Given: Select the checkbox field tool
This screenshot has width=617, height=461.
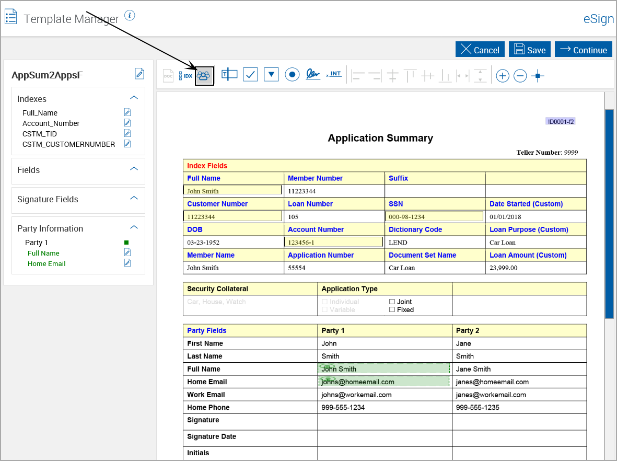Looking at the screenshot, I should pyautogui.click(x=250, y=74).
